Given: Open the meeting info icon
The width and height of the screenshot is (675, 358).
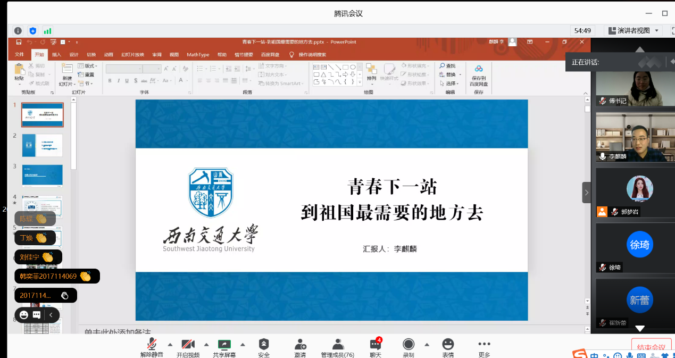Looking at the screenshot, I should [18, 31].
